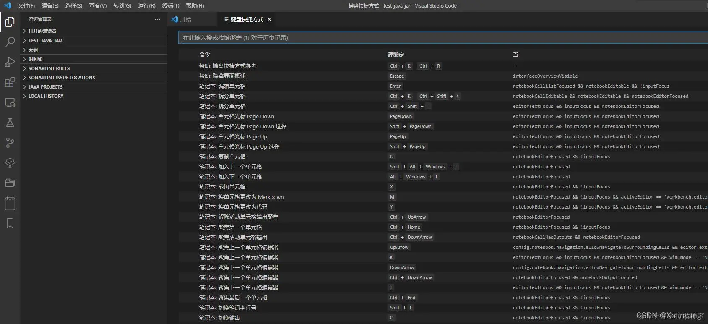Viewport: 708px width, 324px height.
Task: Click the notebookCellHasOutputs when-clause
Action: click(576, 237)
